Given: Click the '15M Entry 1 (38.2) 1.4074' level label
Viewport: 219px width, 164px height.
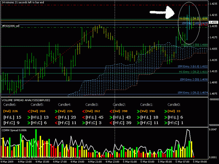Looking at the screenshot, I should 193,93.
